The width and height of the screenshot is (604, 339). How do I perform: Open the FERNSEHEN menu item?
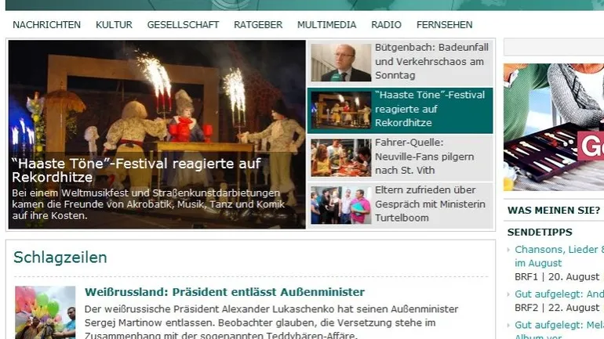445,24
